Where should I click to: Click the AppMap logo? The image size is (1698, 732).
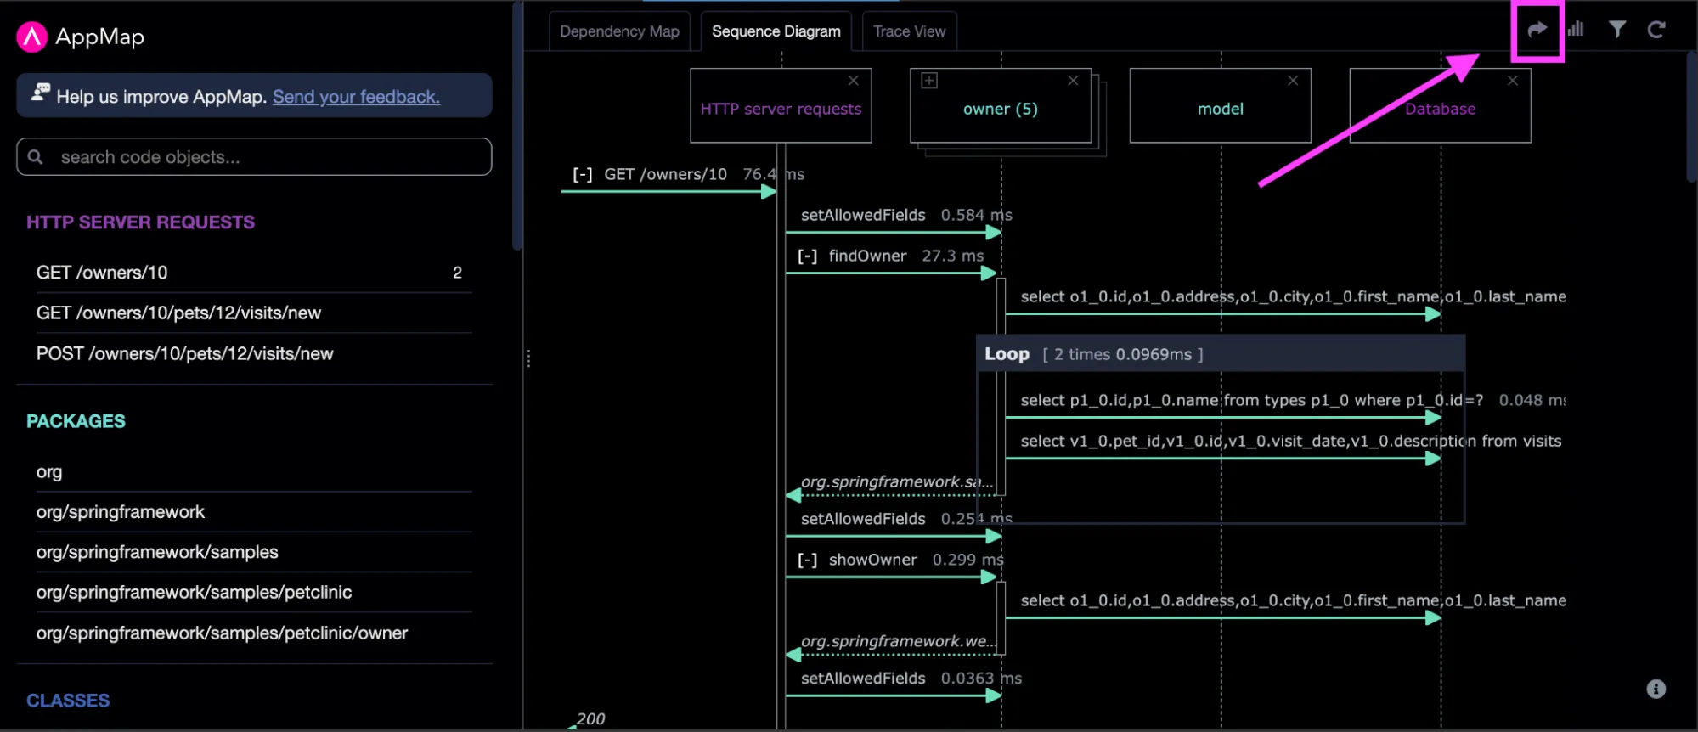pos(32,37)
